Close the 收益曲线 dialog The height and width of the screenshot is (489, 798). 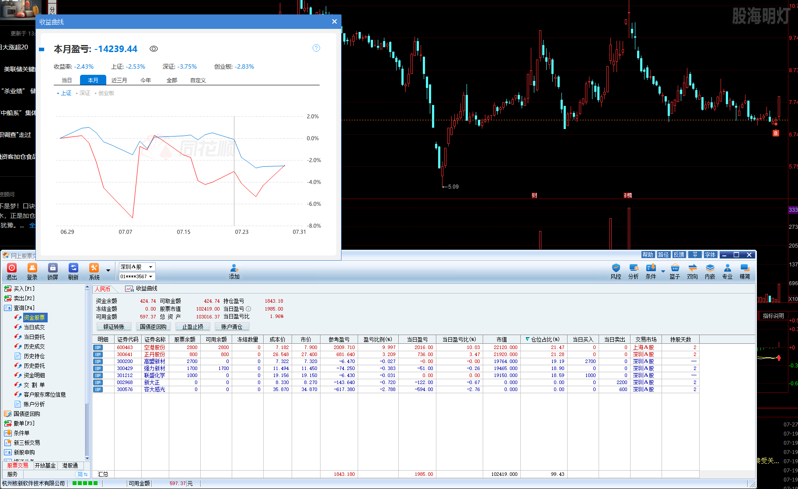pos(335,21)
